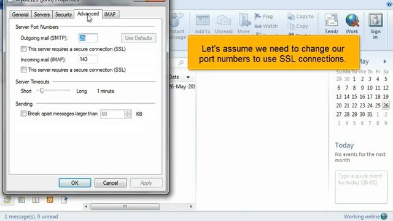This screenshot has width=393, height=221.
Task: Click the Incoming mail IMAP port field
Action: click(x=88, y=59)
